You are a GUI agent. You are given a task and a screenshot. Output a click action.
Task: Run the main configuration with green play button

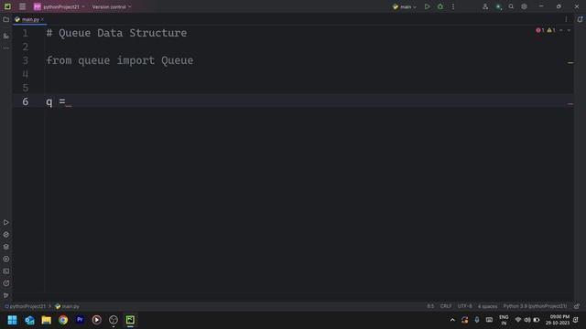(x=428, y=6)
